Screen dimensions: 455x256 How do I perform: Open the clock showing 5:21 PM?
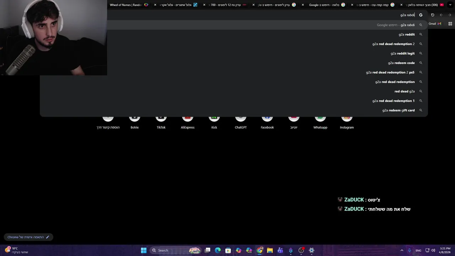(x=445, y=250)
